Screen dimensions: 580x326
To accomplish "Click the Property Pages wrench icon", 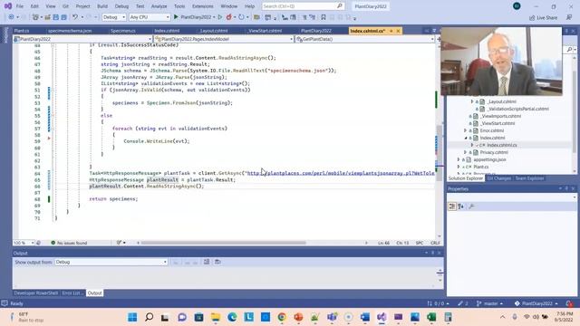I will (x=471, y=206).
